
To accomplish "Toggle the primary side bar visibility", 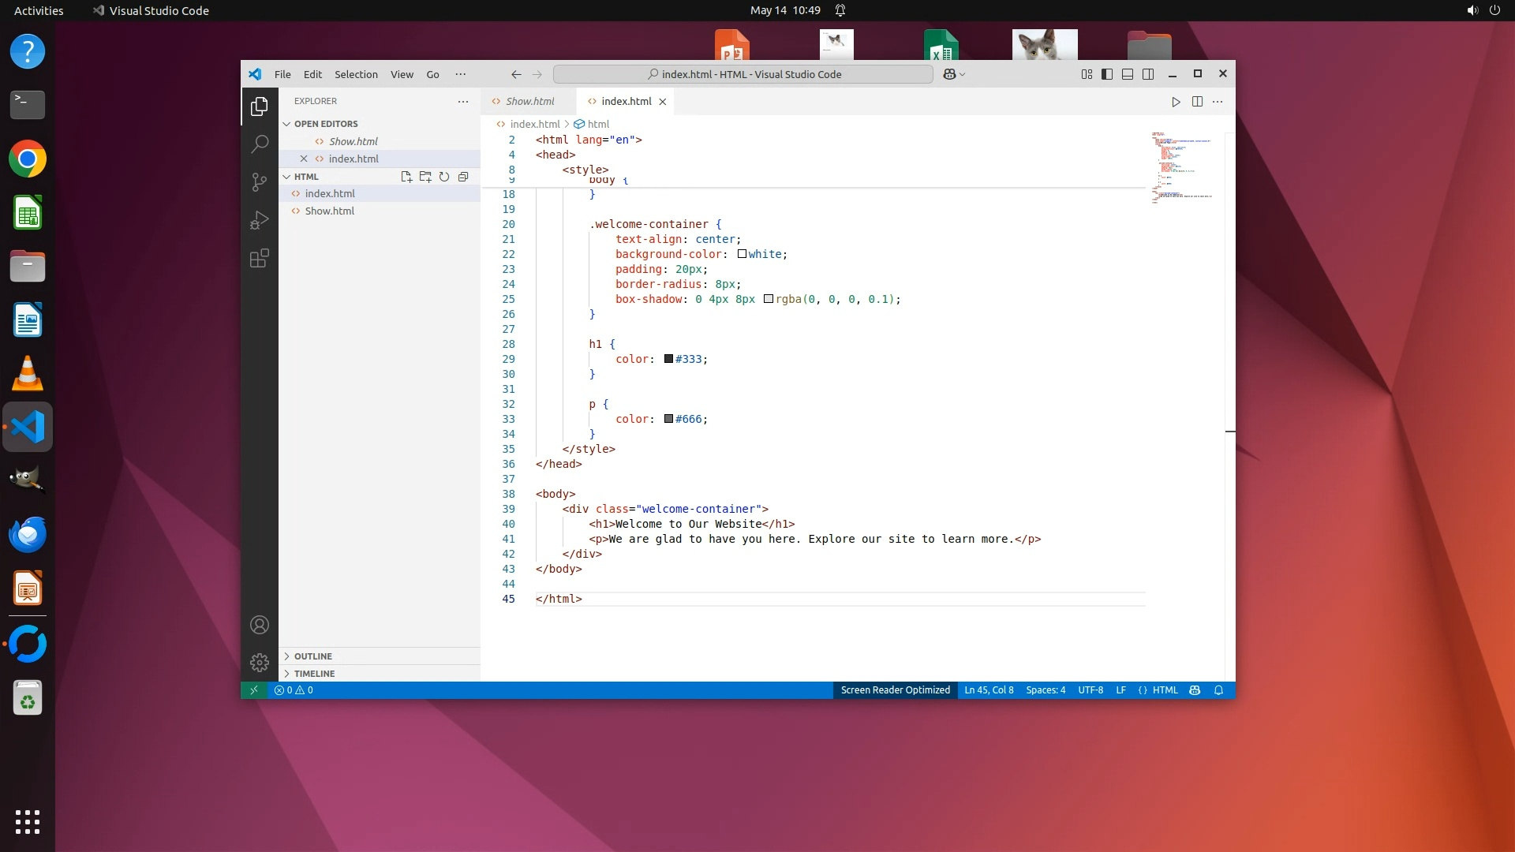I will click(x=1107, y=74).
